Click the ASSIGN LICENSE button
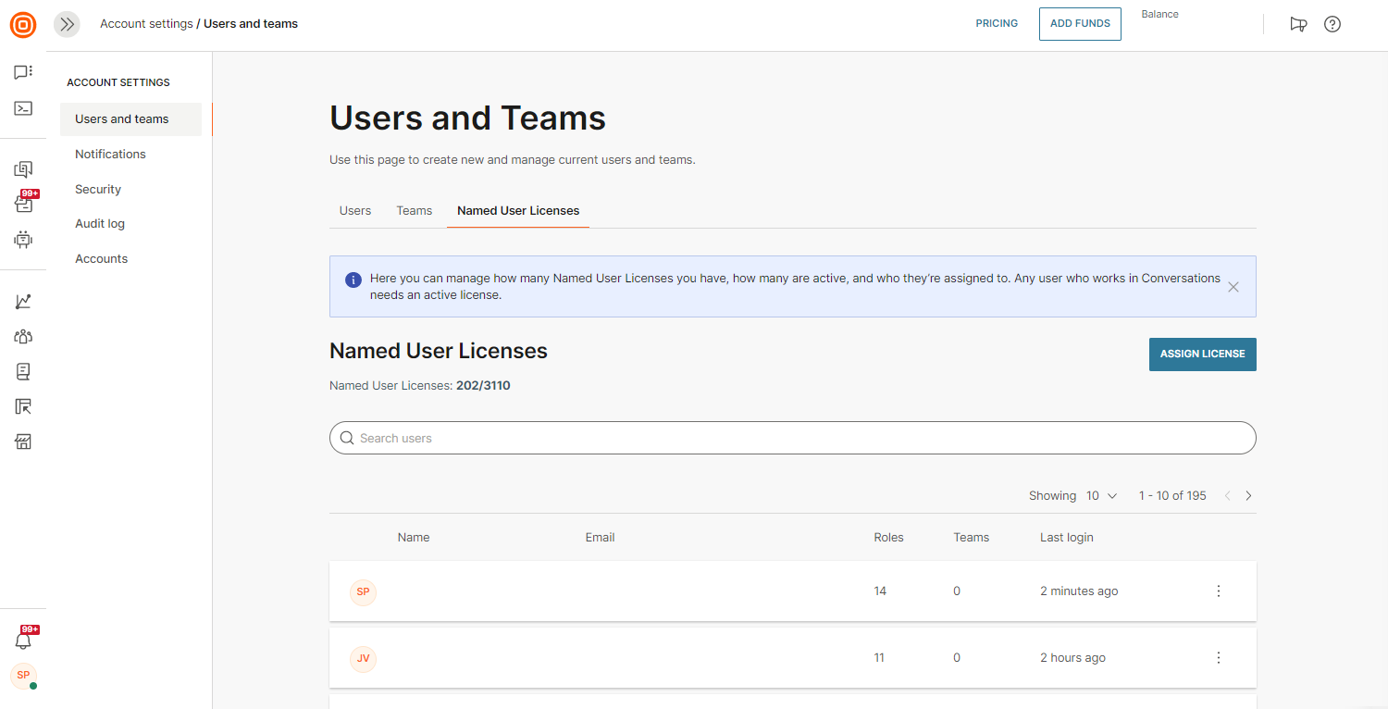Screen dimensions: 1388x709 coord(1202,354)
